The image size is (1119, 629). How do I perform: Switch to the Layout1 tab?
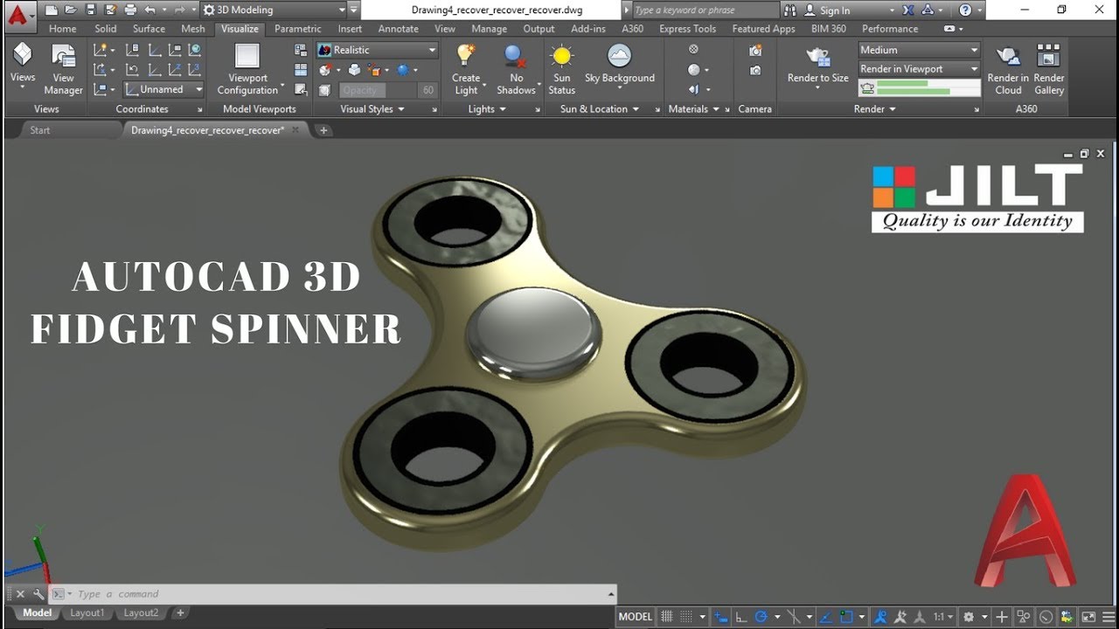coord(87,613)
